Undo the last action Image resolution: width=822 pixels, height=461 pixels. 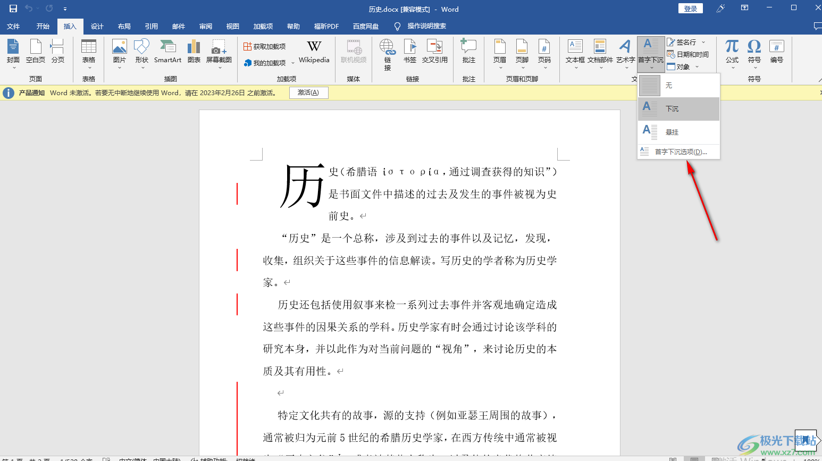tap(29, 9)
